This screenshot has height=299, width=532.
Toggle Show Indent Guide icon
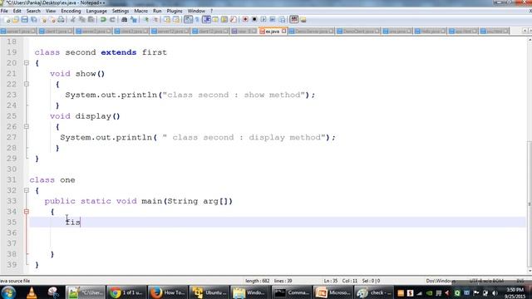pos(206,20)
